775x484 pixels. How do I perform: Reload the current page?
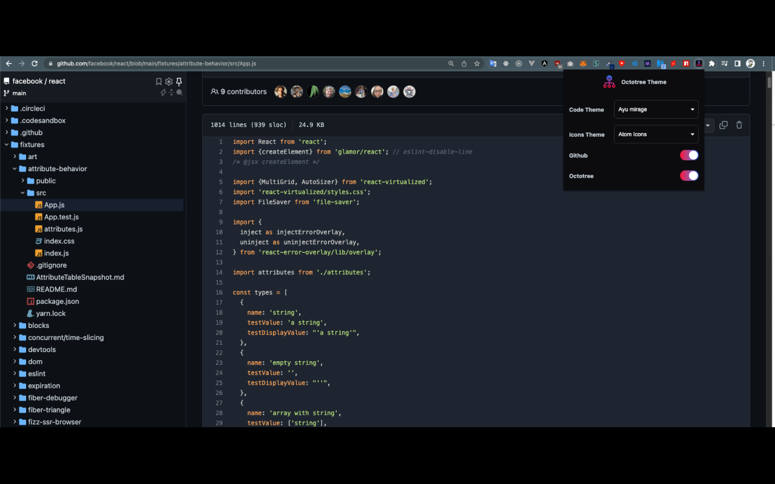[x=35, y=64]
